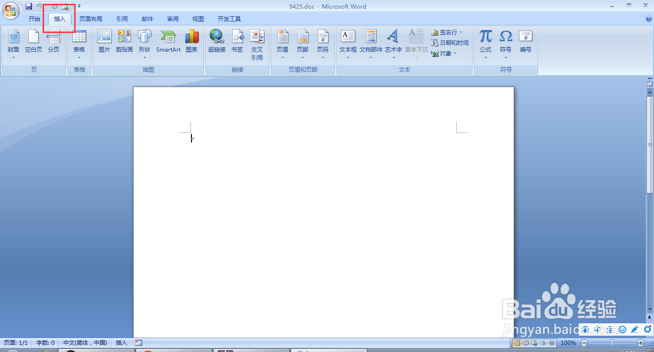This screenshot has width=654, height=352.
Task: Click the Print Preview quick access icon
Action: (x=66, y=6)
